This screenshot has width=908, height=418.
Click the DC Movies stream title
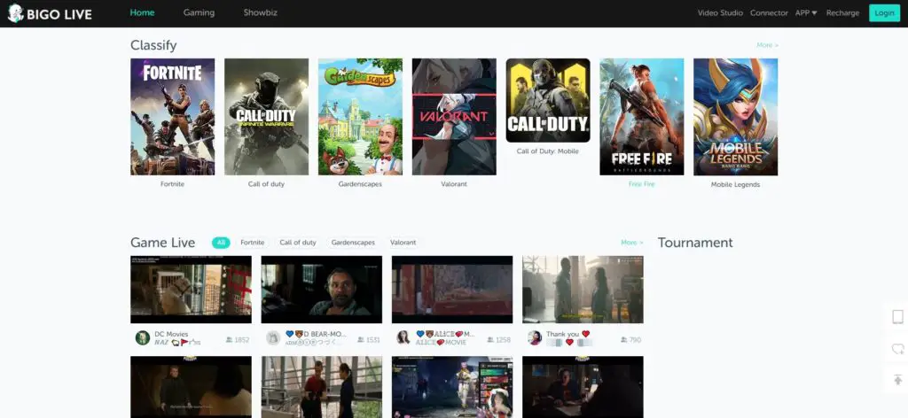click(x=171, y=334)
